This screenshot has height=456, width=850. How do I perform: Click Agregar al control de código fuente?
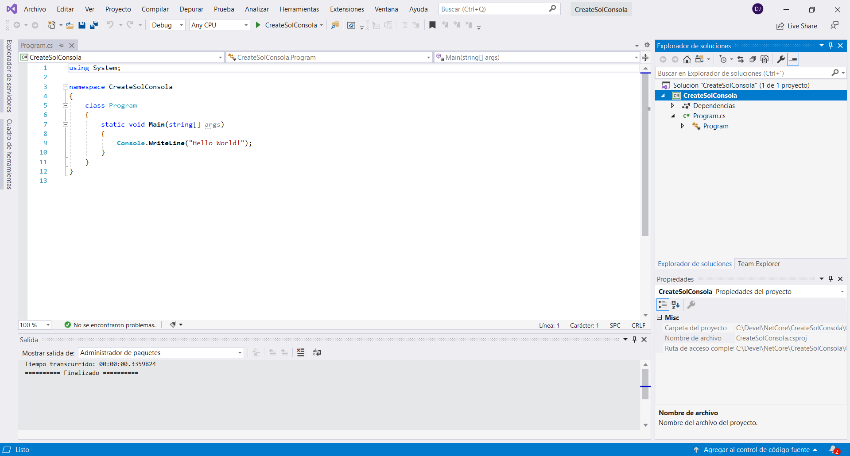(x=756, y=450)
